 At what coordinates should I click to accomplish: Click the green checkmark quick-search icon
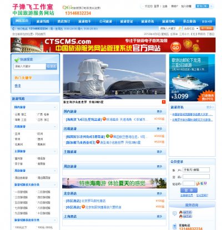pyautogui.click(x=17, y=60)
